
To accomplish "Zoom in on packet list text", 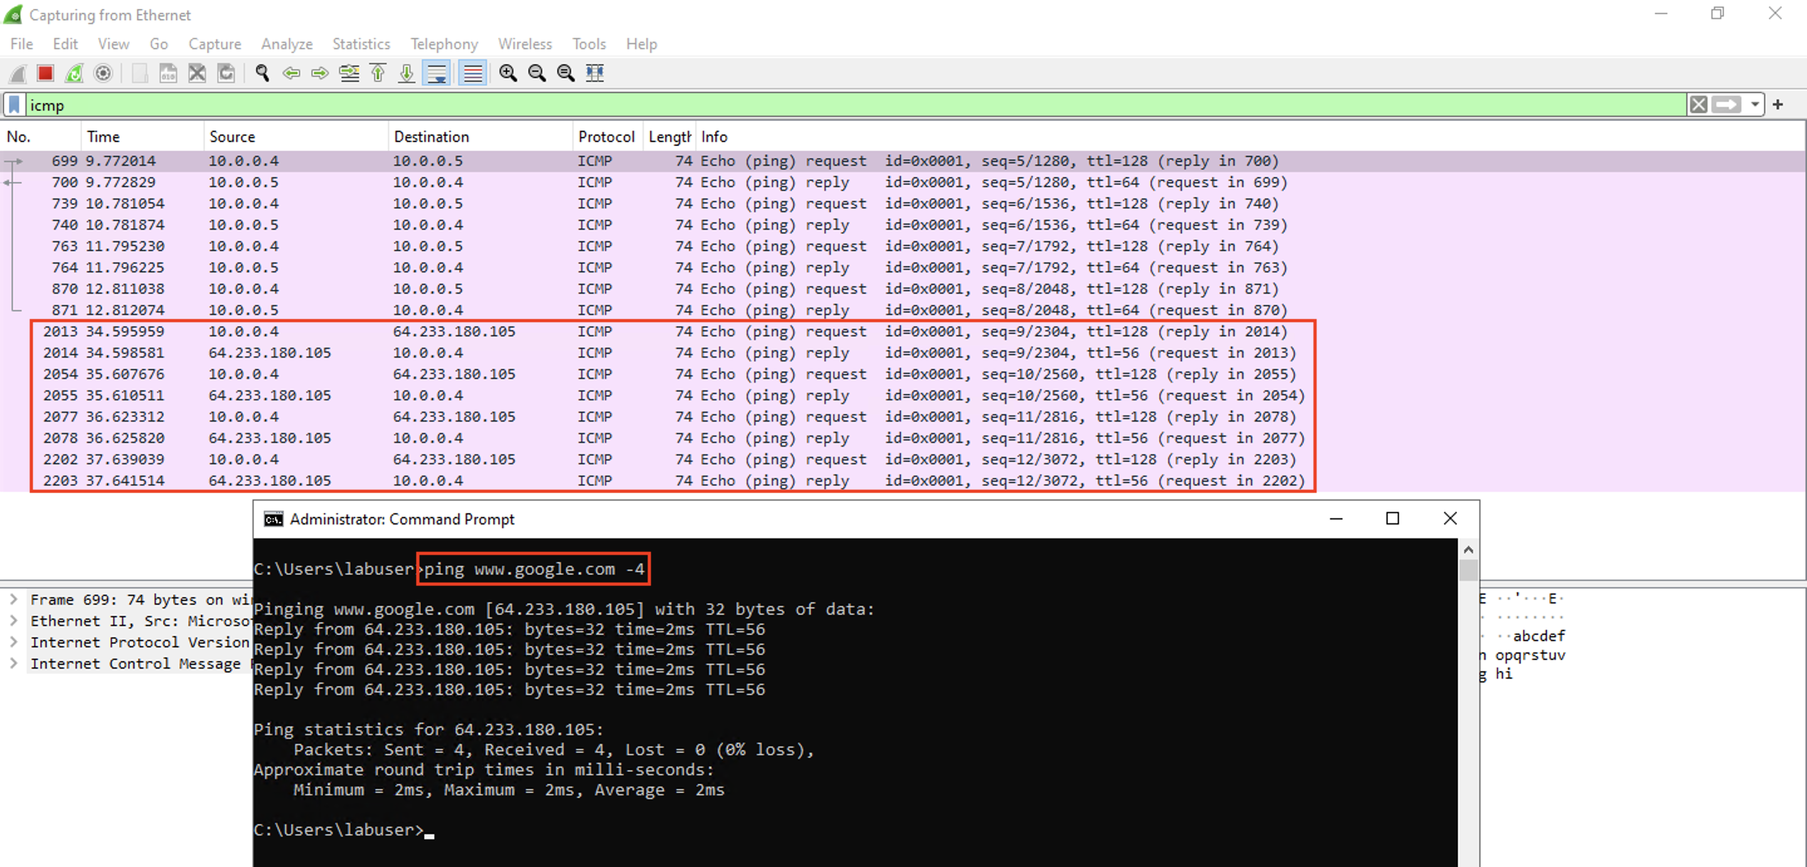I will tap(508, 73).
